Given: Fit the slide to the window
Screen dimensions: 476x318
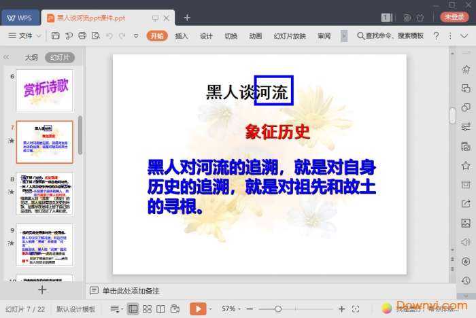Looking at the screenshot, I should coord(356,309).
